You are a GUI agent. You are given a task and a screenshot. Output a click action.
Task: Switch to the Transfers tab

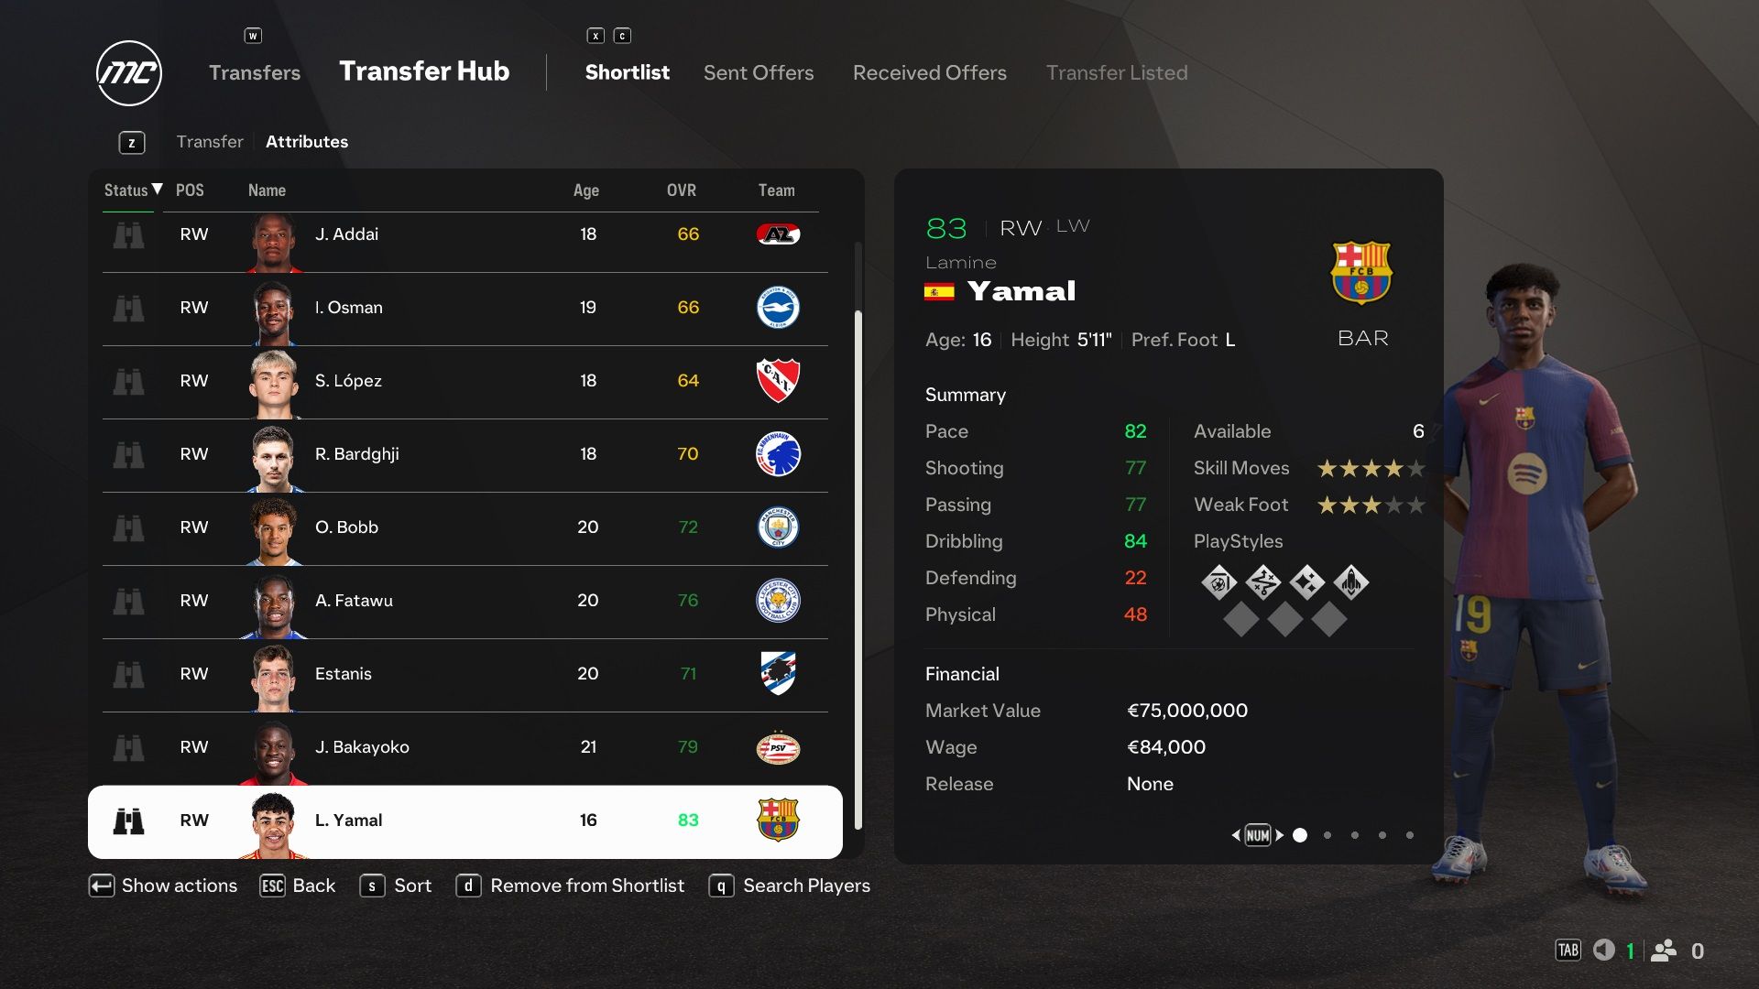click(x=255, y=72)
